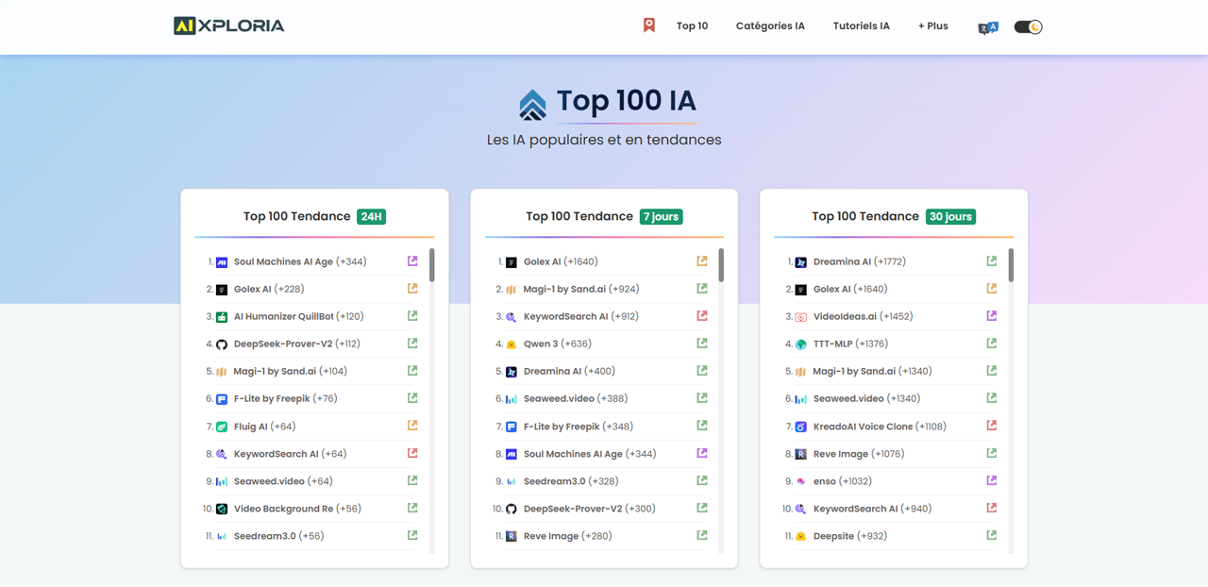Open external link for Reve Image in 7 jours list
Viewport: 1208px width, 587px height.
[702, 535]
